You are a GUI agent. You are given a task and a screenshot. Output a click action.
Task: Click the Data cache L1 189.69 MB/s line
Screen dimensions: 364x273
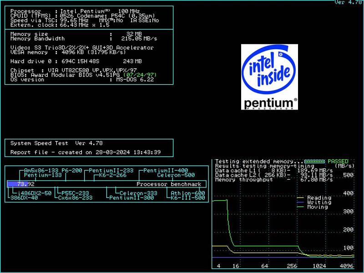274,170
